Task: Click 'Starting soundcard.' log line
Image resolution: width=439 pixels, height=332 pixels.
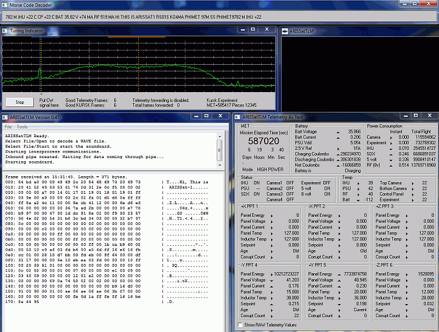Action: 30,162
